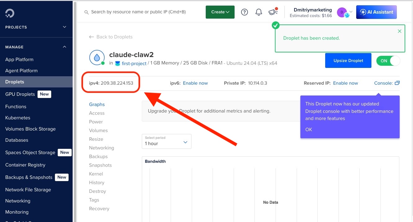Screen dimensions: 413x222
Task: Open the announcements megaphone icon
Action: pos(273,12)
